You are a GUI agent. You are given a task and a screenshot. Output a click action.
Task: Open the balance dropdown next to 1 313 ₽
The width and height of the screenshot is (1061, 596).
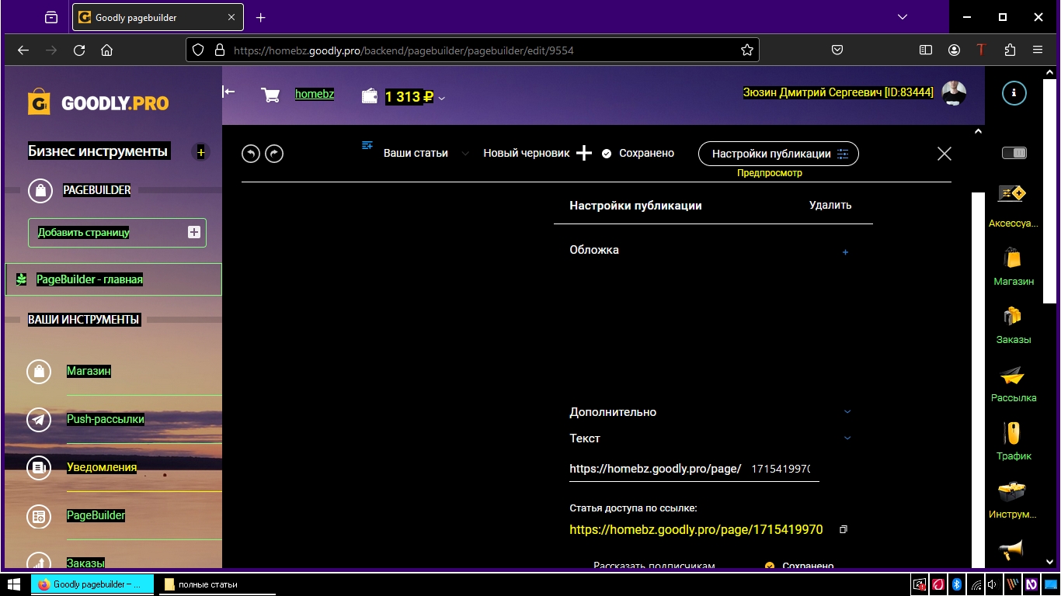442,98
